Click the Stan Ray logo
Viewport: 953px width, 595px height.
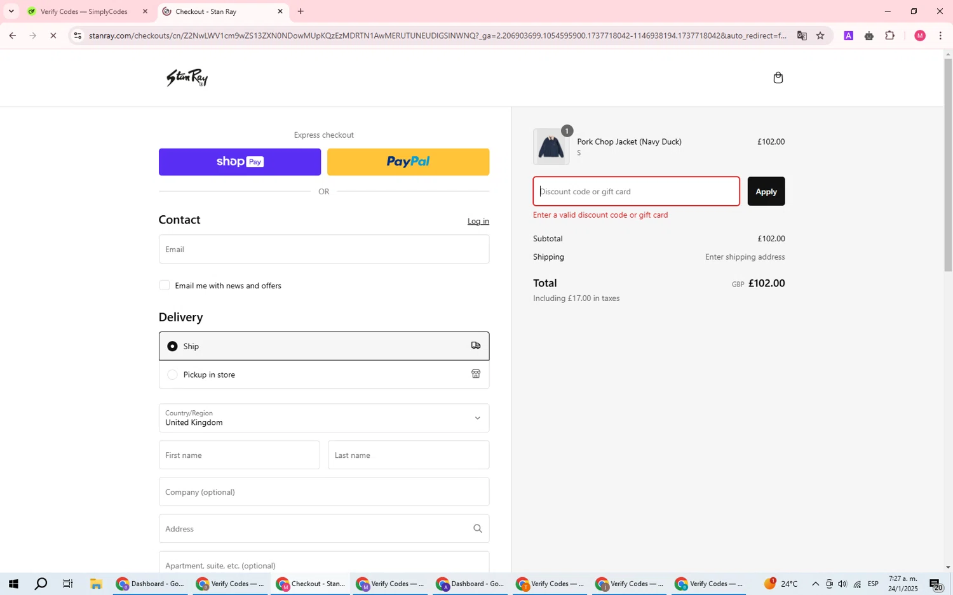click(187, 77)
